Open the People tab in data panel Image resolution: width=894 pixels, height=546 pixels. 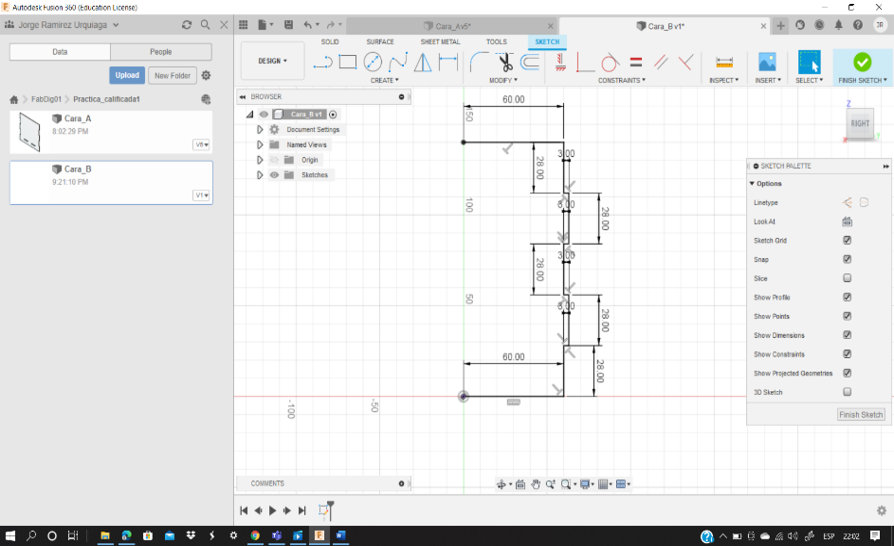pos(161,52)
